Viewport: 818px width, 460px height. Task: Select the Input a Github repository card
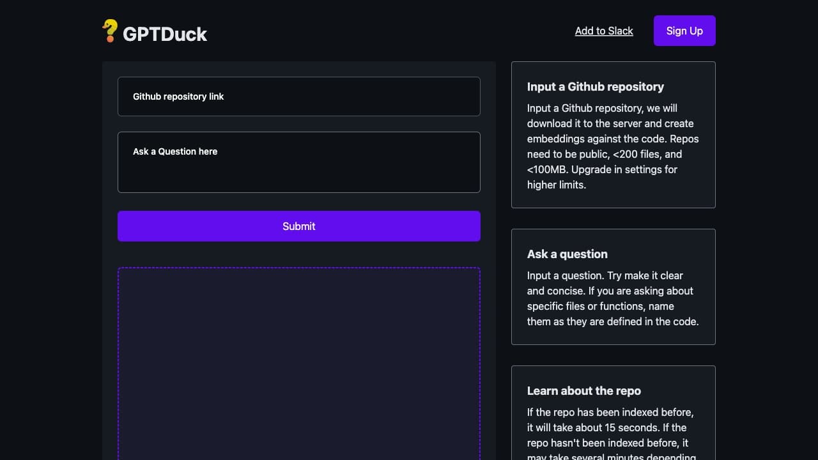613,134
